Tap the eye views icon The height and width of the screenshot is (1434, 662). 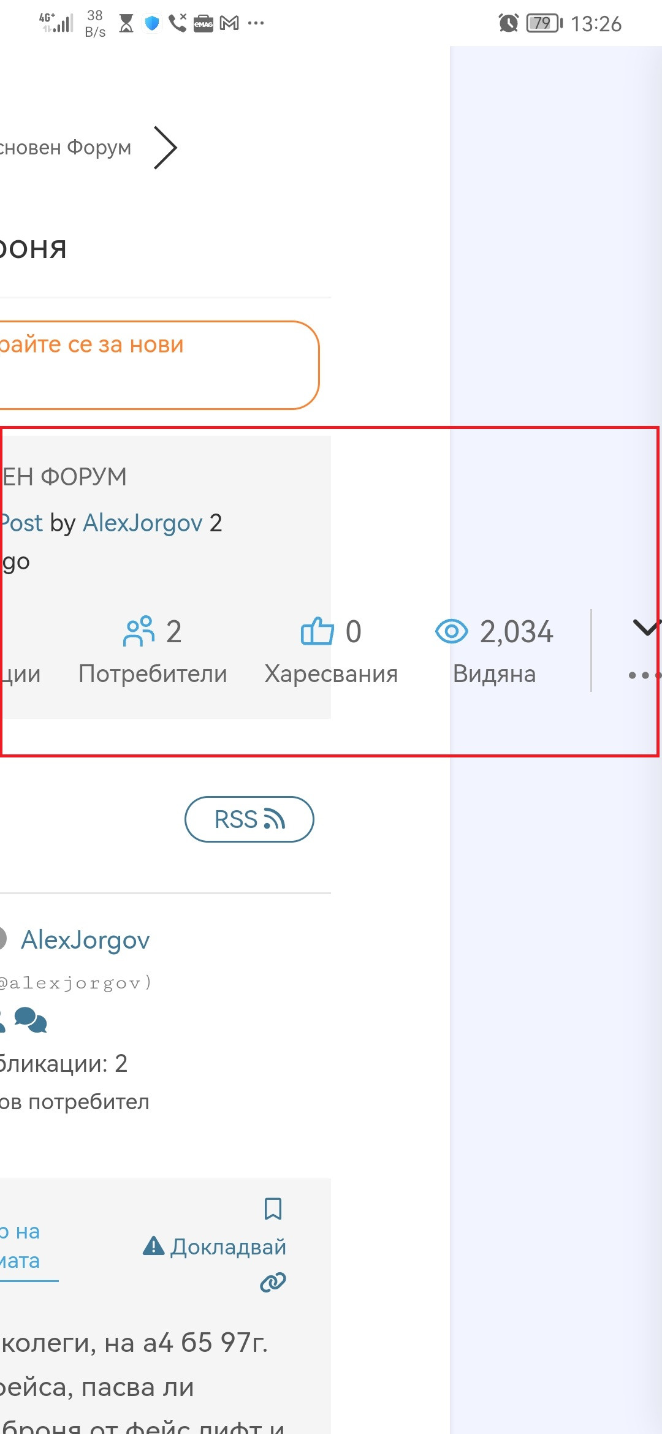click(451, 631)
